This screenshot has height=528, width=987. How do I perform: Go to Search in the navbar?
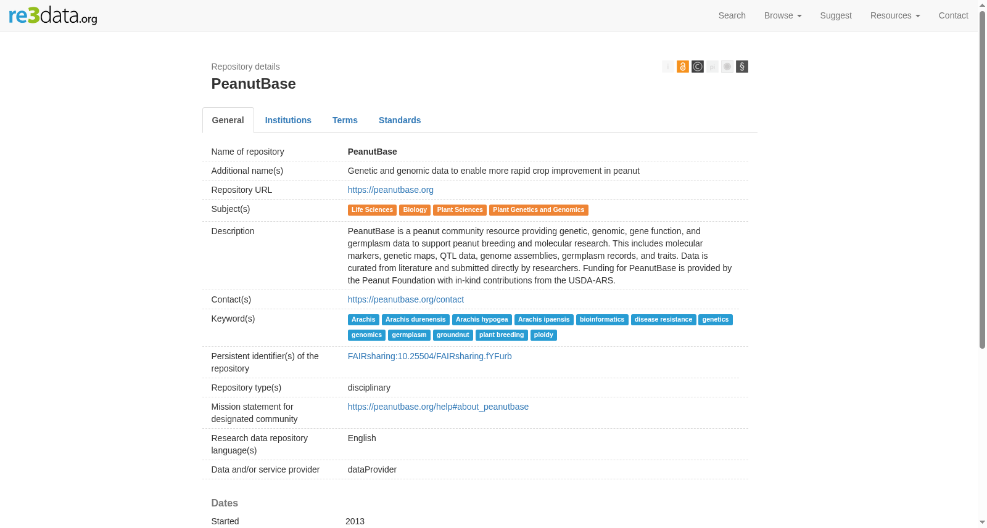732,15
